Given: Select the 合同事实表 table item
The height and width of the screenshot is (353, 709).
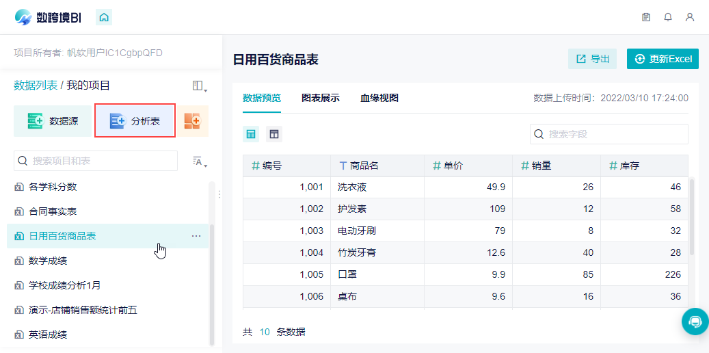Looking at the screenshot, I should tap(53, 211).
